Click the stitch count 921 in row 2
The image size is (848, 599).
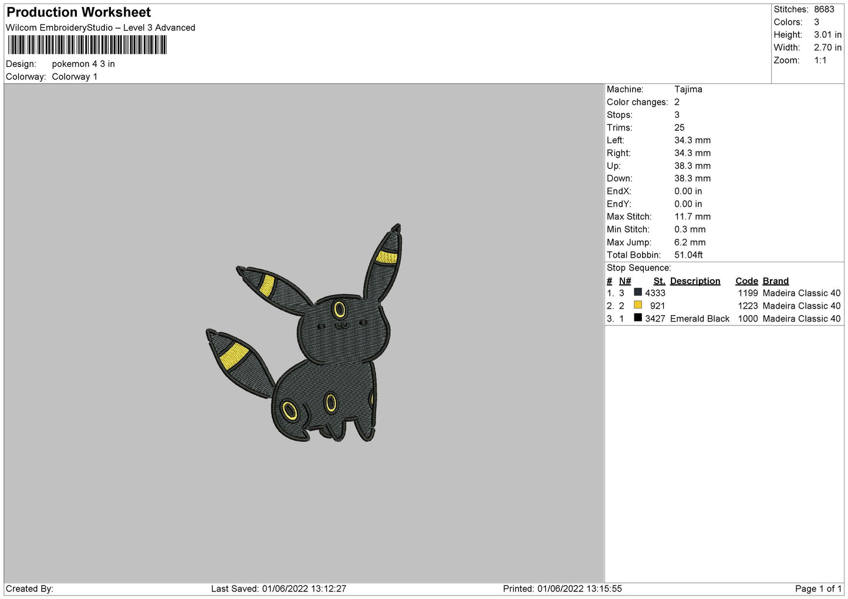click(657, 306)
